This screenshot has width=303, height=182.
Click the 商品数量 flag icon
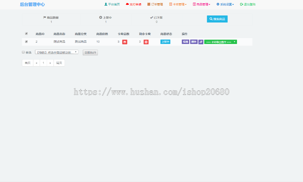44,17
